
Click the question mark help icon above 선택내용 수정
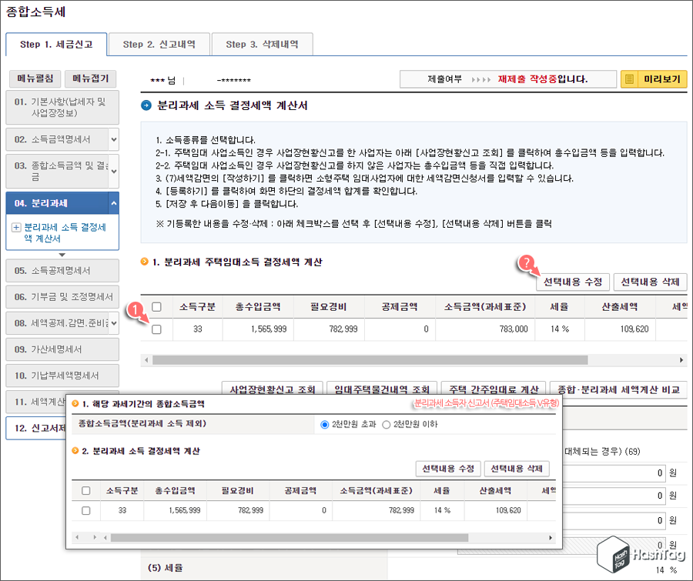click(x=527, y=262)
